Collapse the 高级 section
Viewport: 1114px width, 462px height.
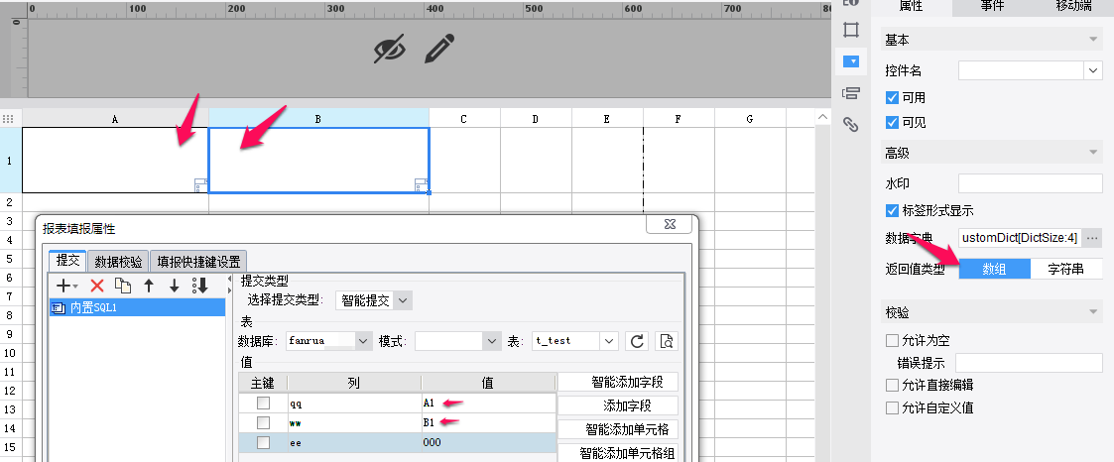coord(1093,153)
